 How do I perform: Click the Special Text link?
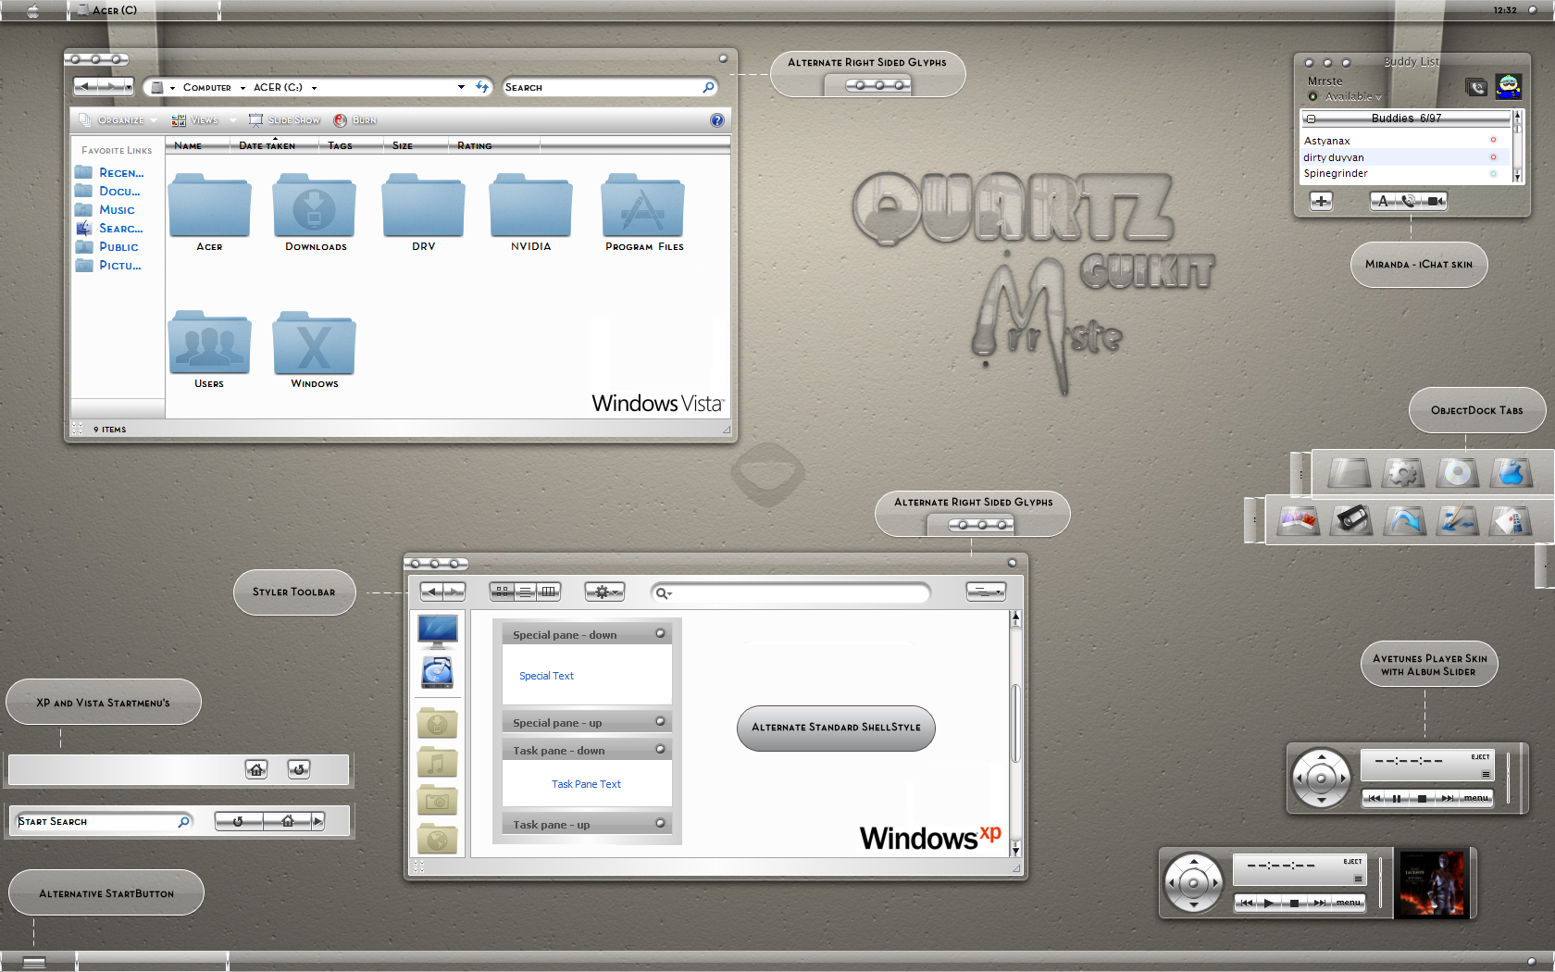pos(546,676)
